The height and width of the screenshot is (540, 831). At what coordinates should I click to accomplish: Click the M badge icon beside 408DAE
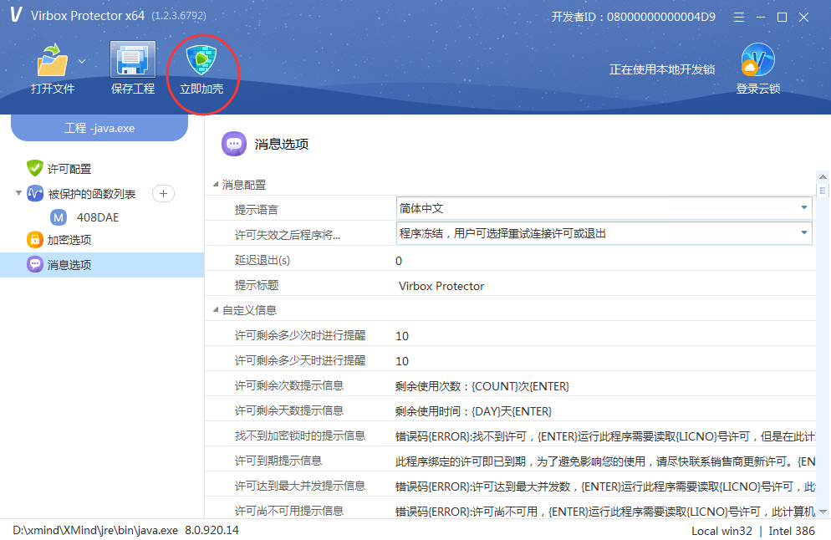pyautogui.click(x=59, y=217)
